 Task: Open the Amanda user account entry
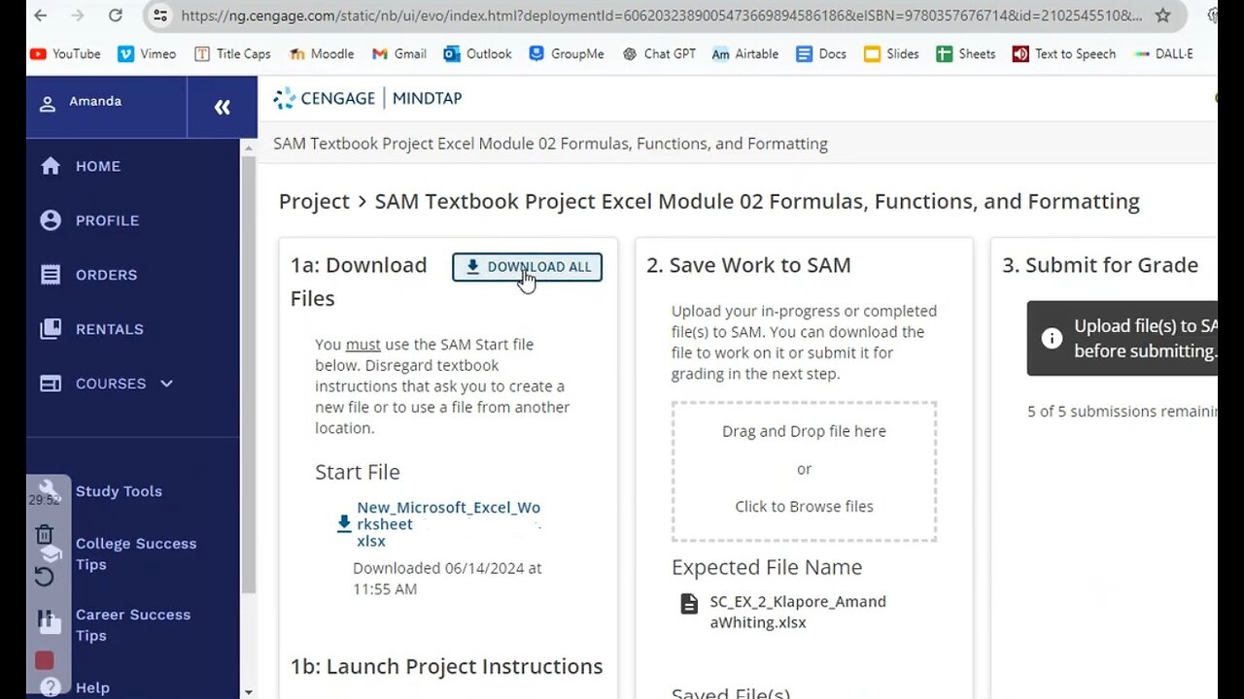click(81, 102)
